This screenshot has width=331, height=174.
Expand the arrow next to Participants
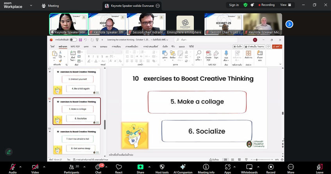point(84,167)
